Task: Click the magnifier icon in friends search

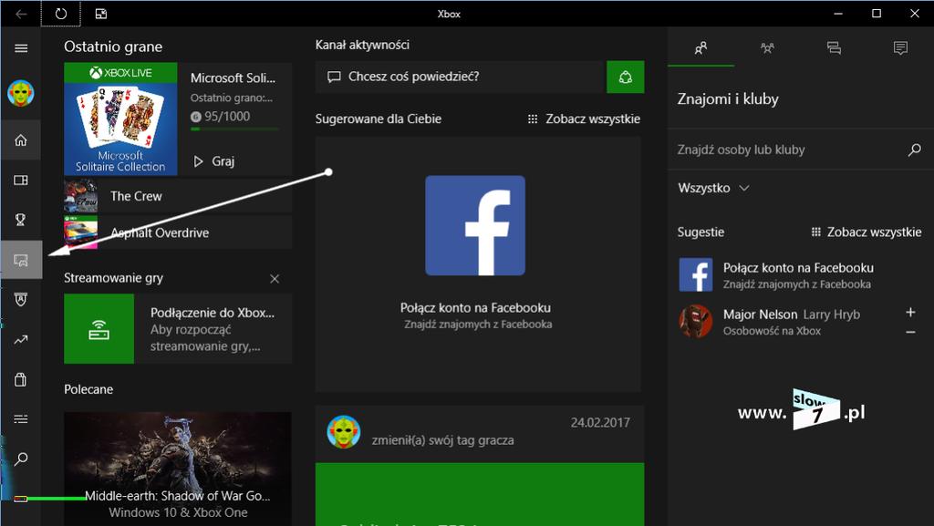Action: click(x=914, y=150)
